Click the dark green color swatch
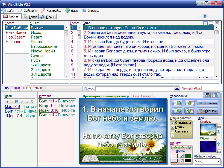Viewport: 224px width, 168px height. (187, 156)
